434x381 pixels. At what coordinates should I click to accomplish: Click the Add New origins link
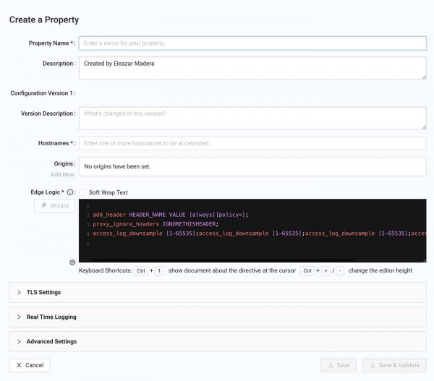[x=62, y=174]
